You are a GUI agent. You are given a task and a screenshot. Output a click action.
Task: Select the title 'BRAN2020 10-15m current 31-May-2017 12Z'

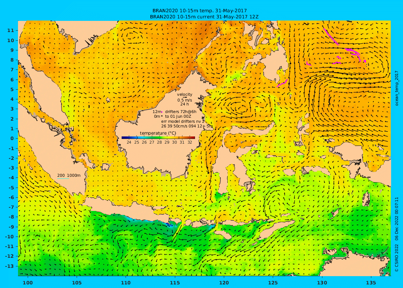204,17
